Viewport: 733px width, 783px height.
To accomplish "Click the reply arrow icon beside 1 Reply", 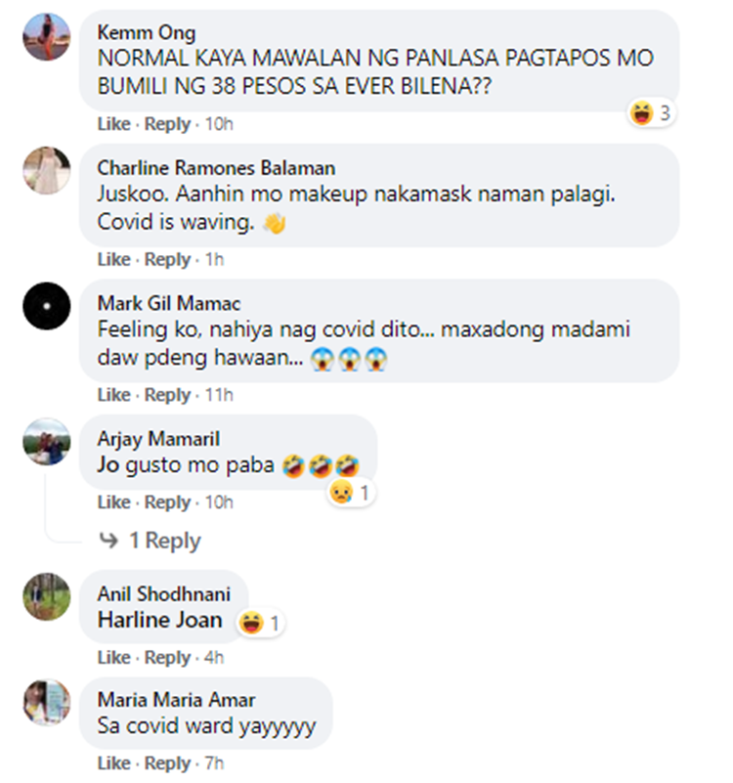I will (x=108, y=541).
